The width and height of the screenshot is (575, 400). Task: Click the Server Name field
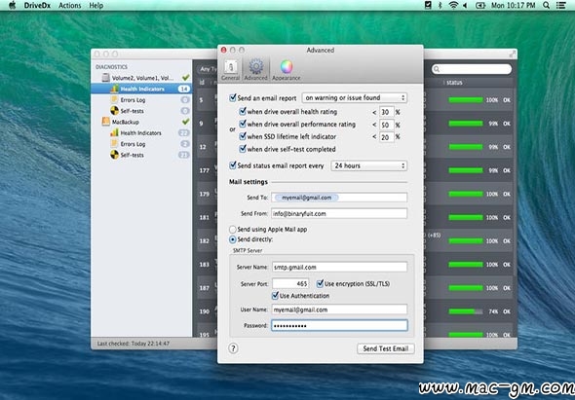coord(339,267)
